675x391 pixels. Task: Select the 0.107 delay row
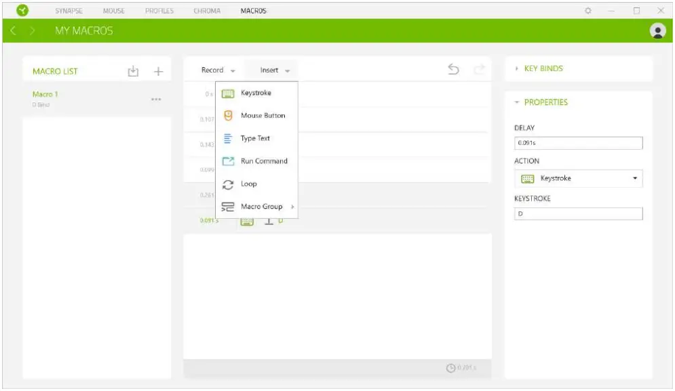coord(338,119)
